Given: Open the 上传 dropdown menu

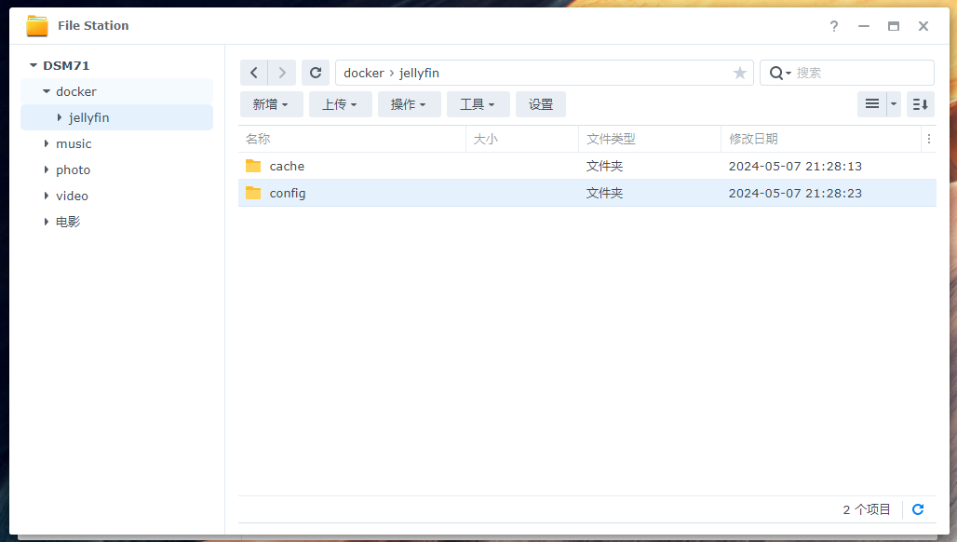Looking at the screenshot, I should 340,104.
